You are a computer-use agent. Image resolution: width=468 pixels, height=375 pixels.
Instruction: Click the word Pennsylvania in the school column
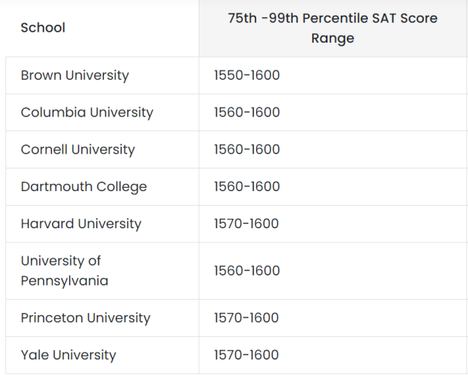(64, 281)
